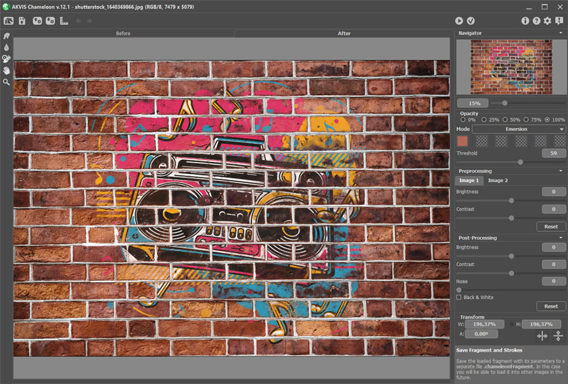This screenshot has width=568, height=384.
Task: Click the orange-red color swatch
Action: (x=463, y=141)
